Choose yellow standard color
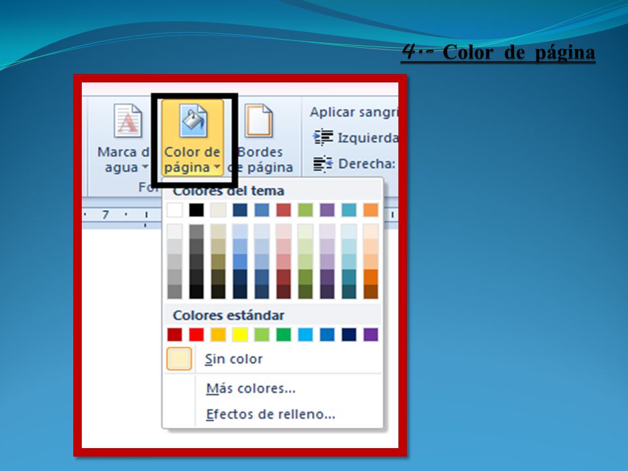The image size is (628, 471). point(240,334)
